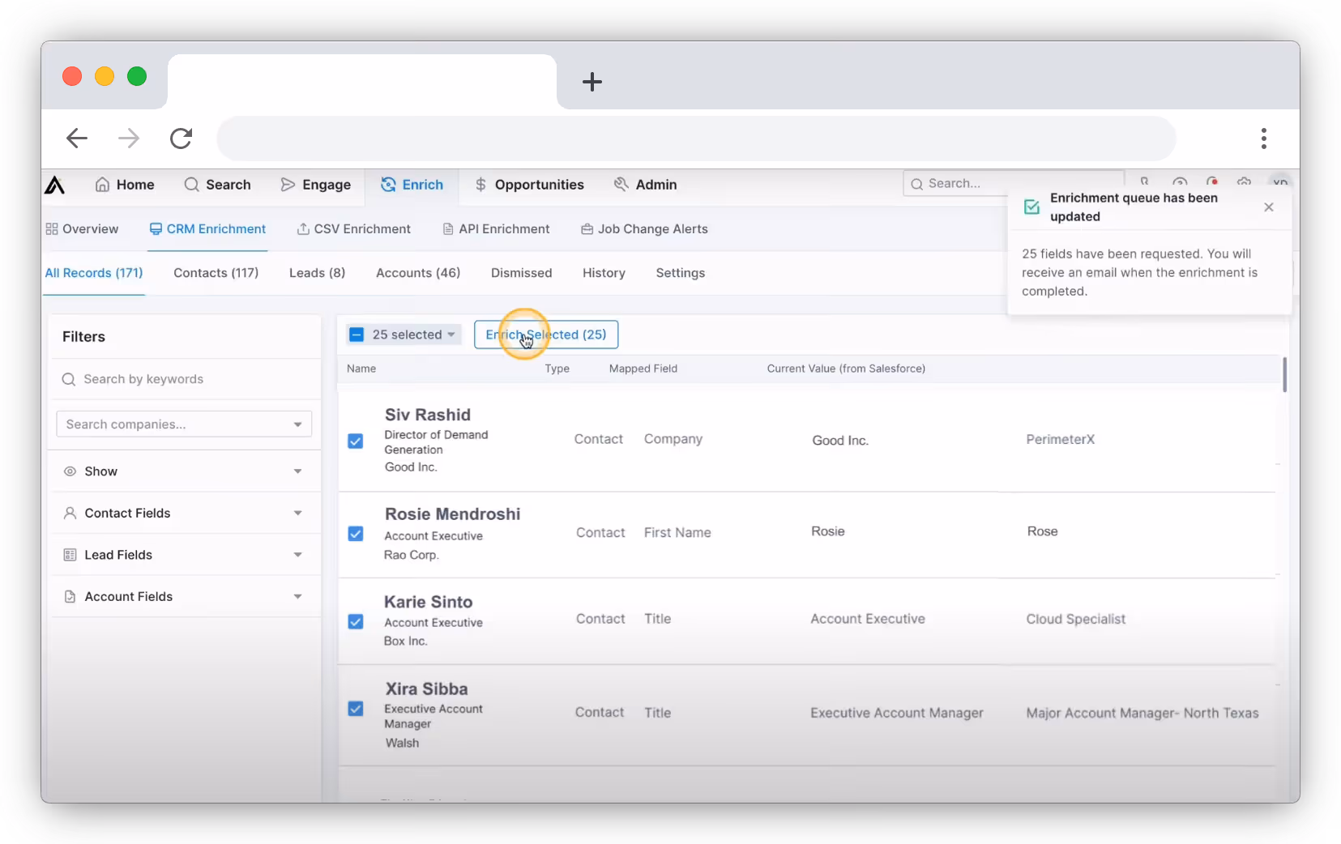Screen dimensions: 1341x844
Task: Switch to the Accounts (46) tab
Action: click(417, 273)
